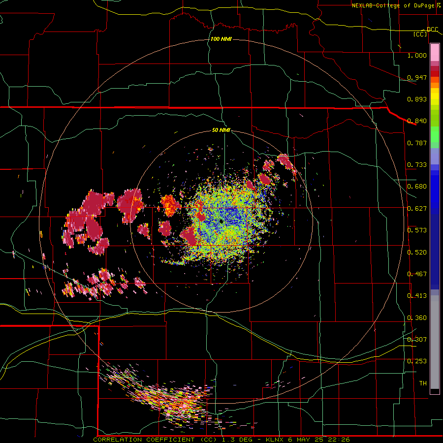Image resolution: width=443 pixels, height=443 pixels.
Task: Click the pink top segment of color bar
Action: [x=435, y=52]
